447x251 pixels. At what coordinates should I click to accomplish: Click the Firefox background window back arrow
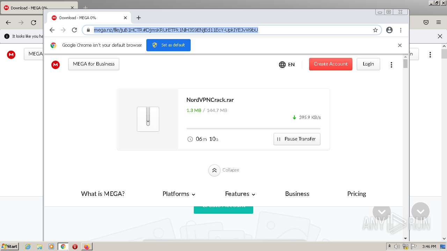[8, 22]
